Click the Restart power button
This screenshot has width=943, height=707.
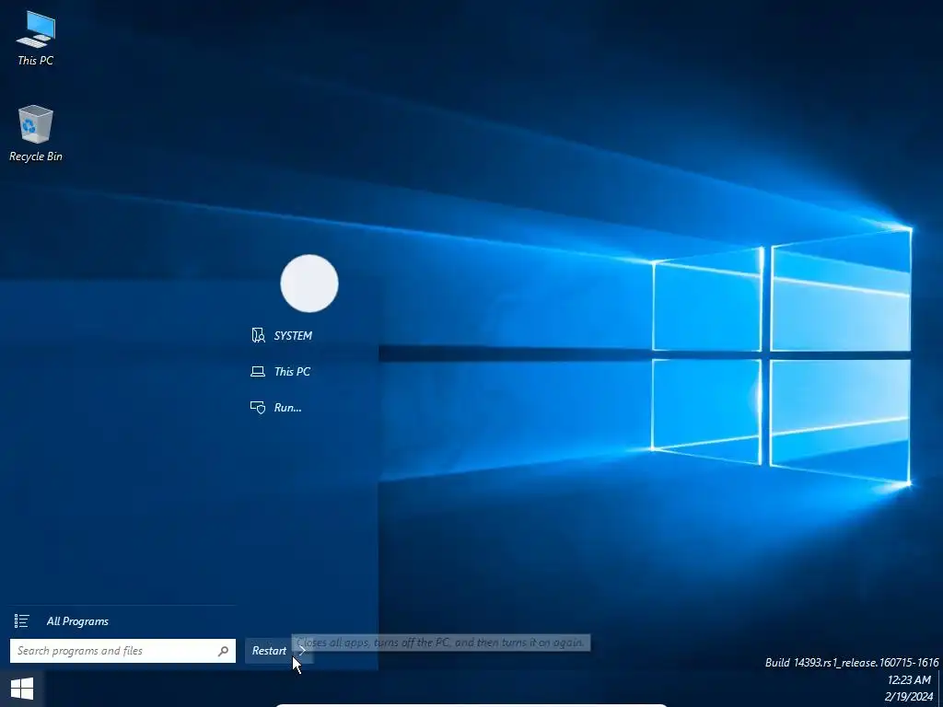pos(269,651)
